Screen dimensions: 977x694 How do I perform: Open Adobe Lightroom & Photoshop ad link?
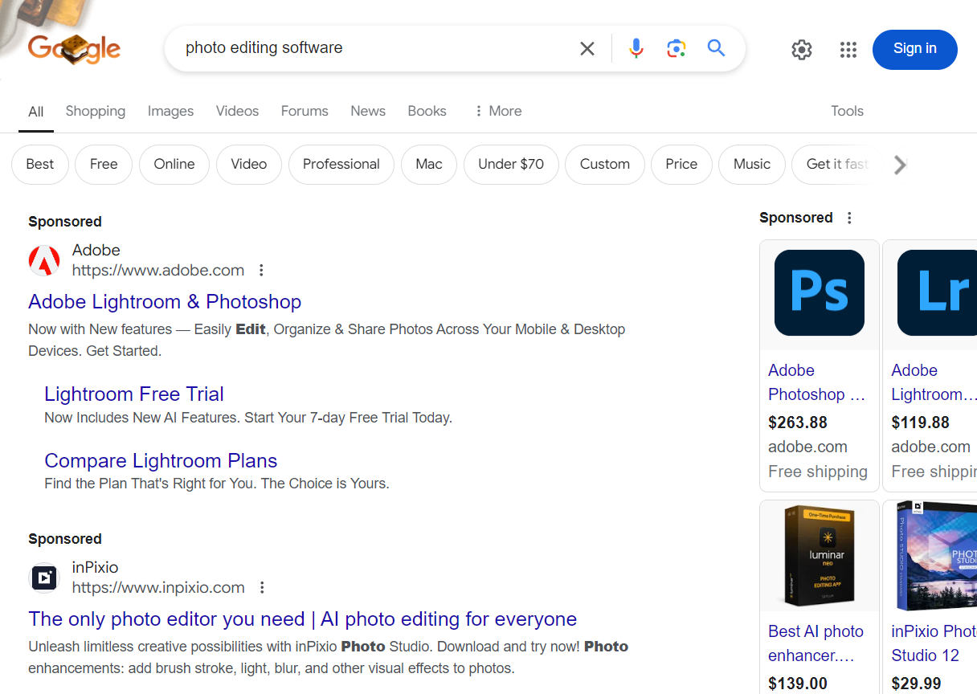(x=165, y=302)
